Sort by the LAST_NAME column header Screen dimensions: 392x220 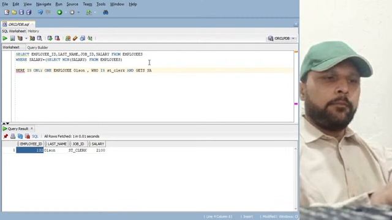pos(56,144)
